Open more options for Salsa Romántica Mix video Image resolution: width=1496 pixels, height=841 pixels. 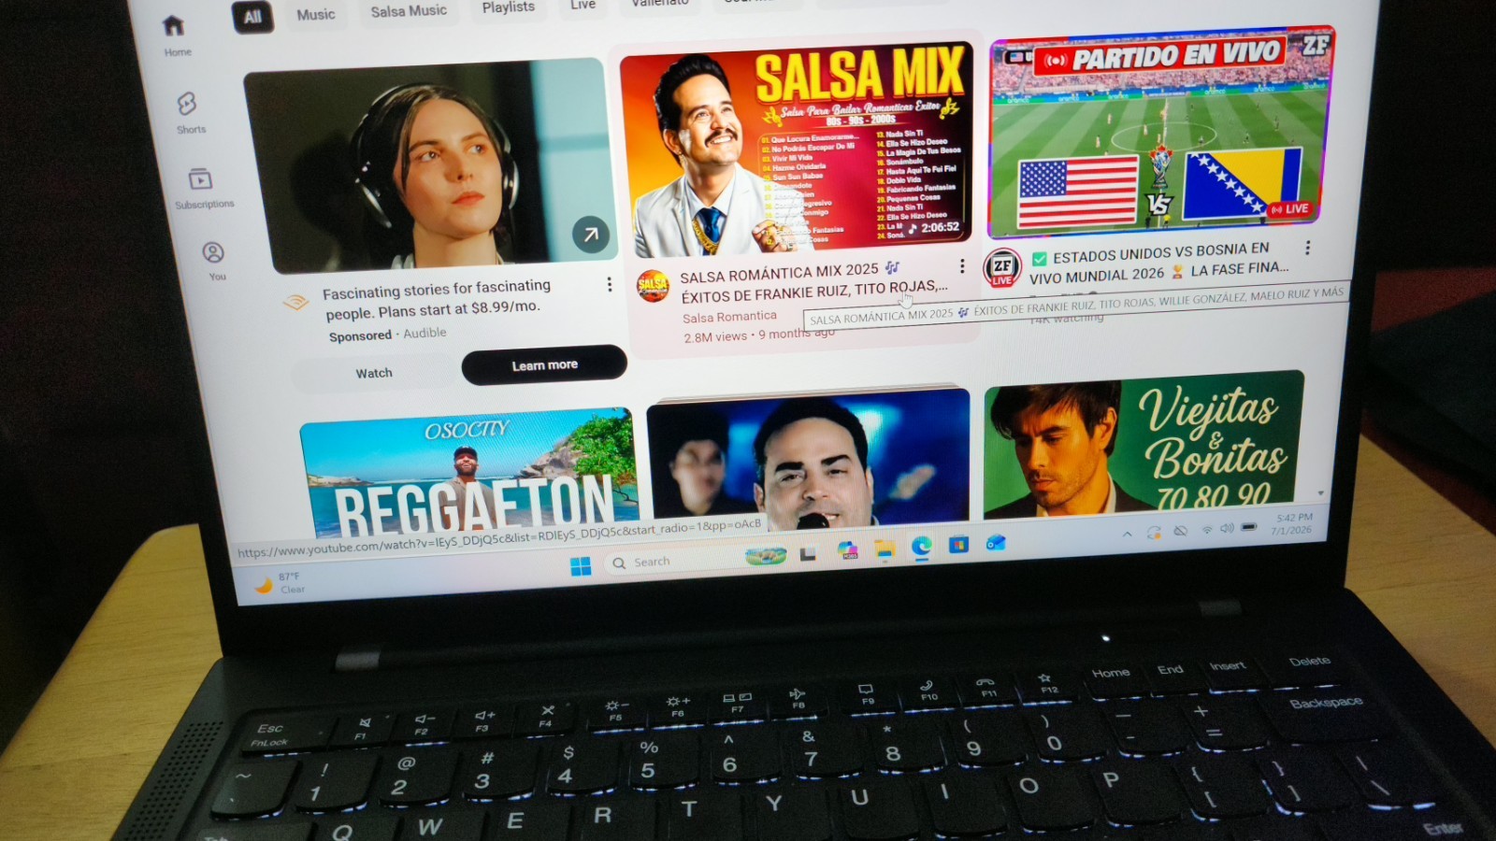(961, 266)
